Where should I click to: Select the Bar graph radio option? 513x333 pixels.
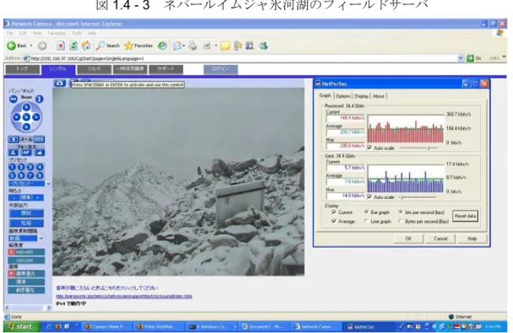pyautogui.click(x=366, y=212)
